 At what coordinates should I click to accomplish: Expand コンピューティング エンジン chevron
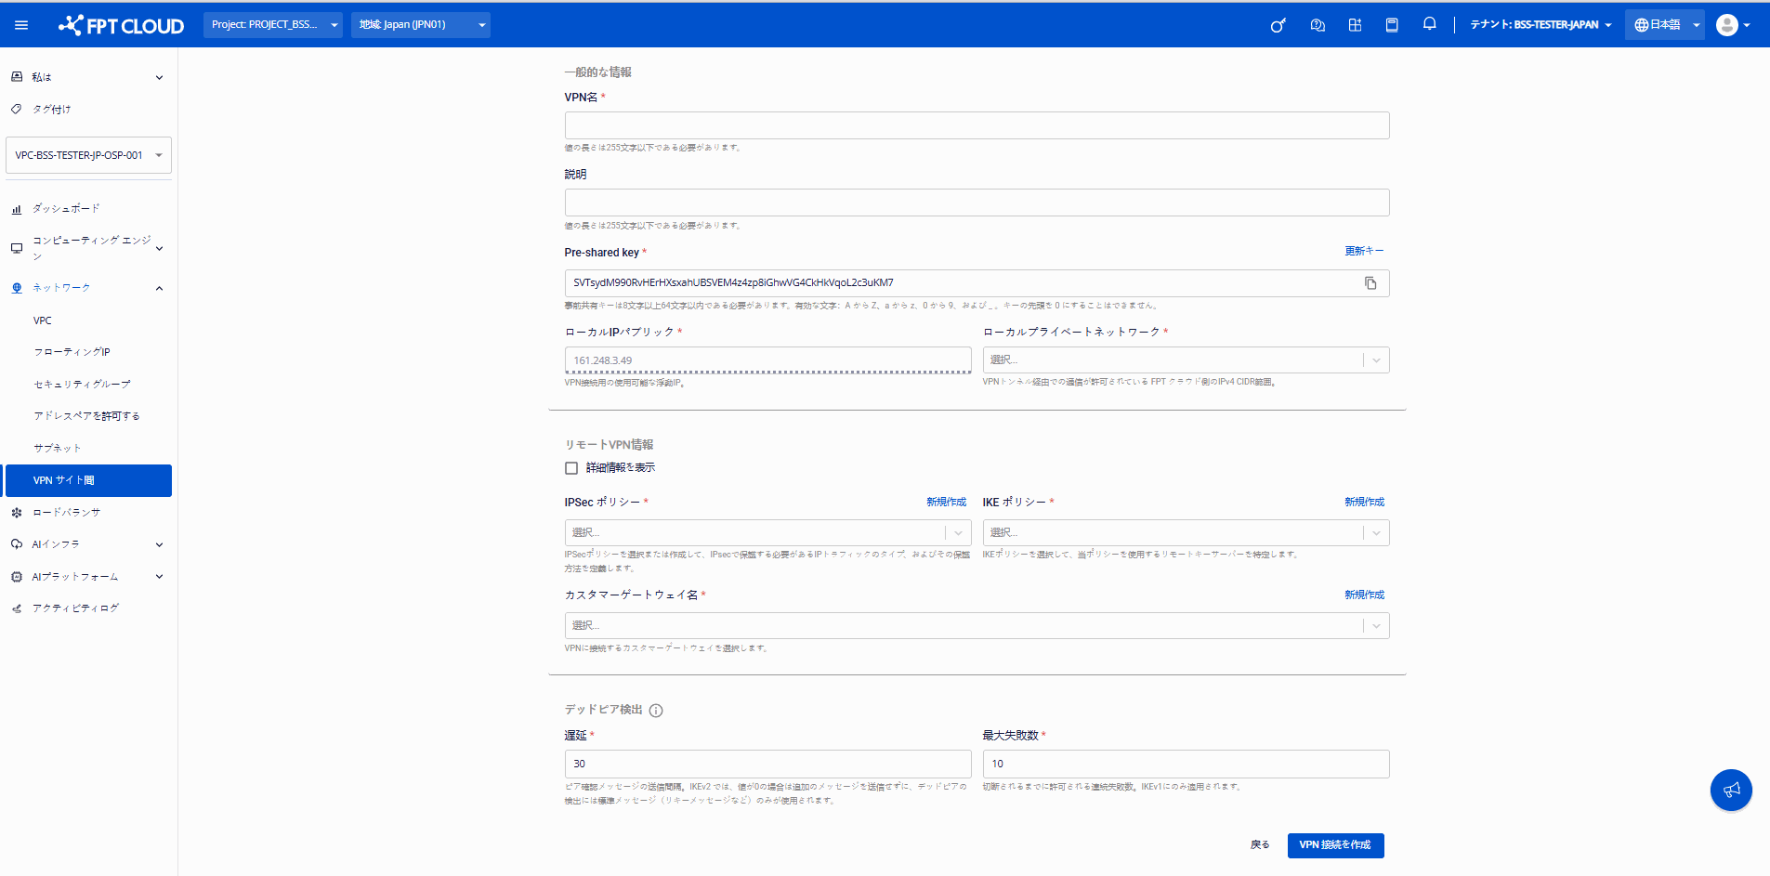159,248
